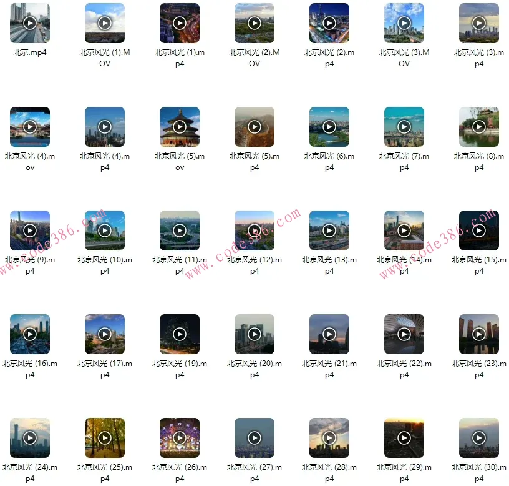
Task: Click the 北京风光 (28).mp4 sunset thumbnail
Action: 329,438
